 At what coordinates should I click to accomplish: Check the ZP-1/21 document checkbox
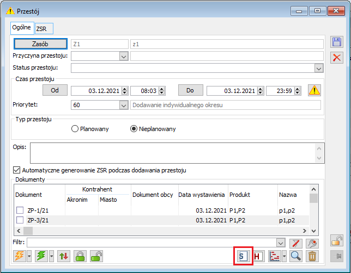click(20, 210)
